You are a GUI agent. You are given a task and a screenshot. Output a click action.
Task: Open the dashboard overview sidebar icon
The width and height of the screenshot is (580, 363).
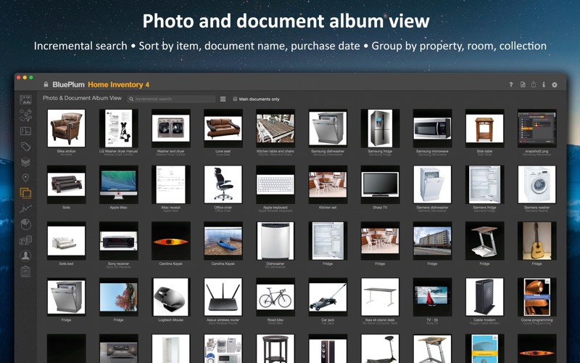(25, 99)
